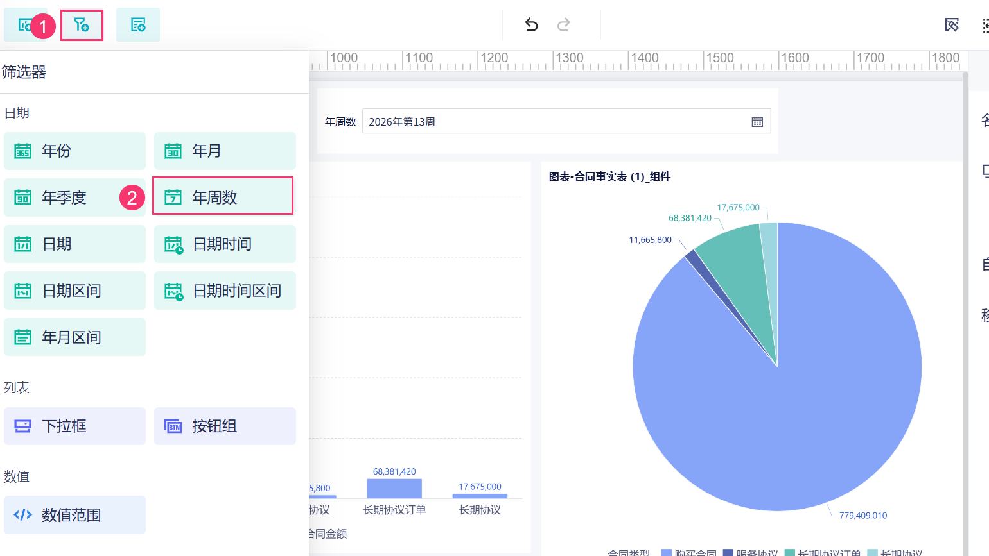Undo the last action
The image size is (989, 556).
[x=531, y=25]
